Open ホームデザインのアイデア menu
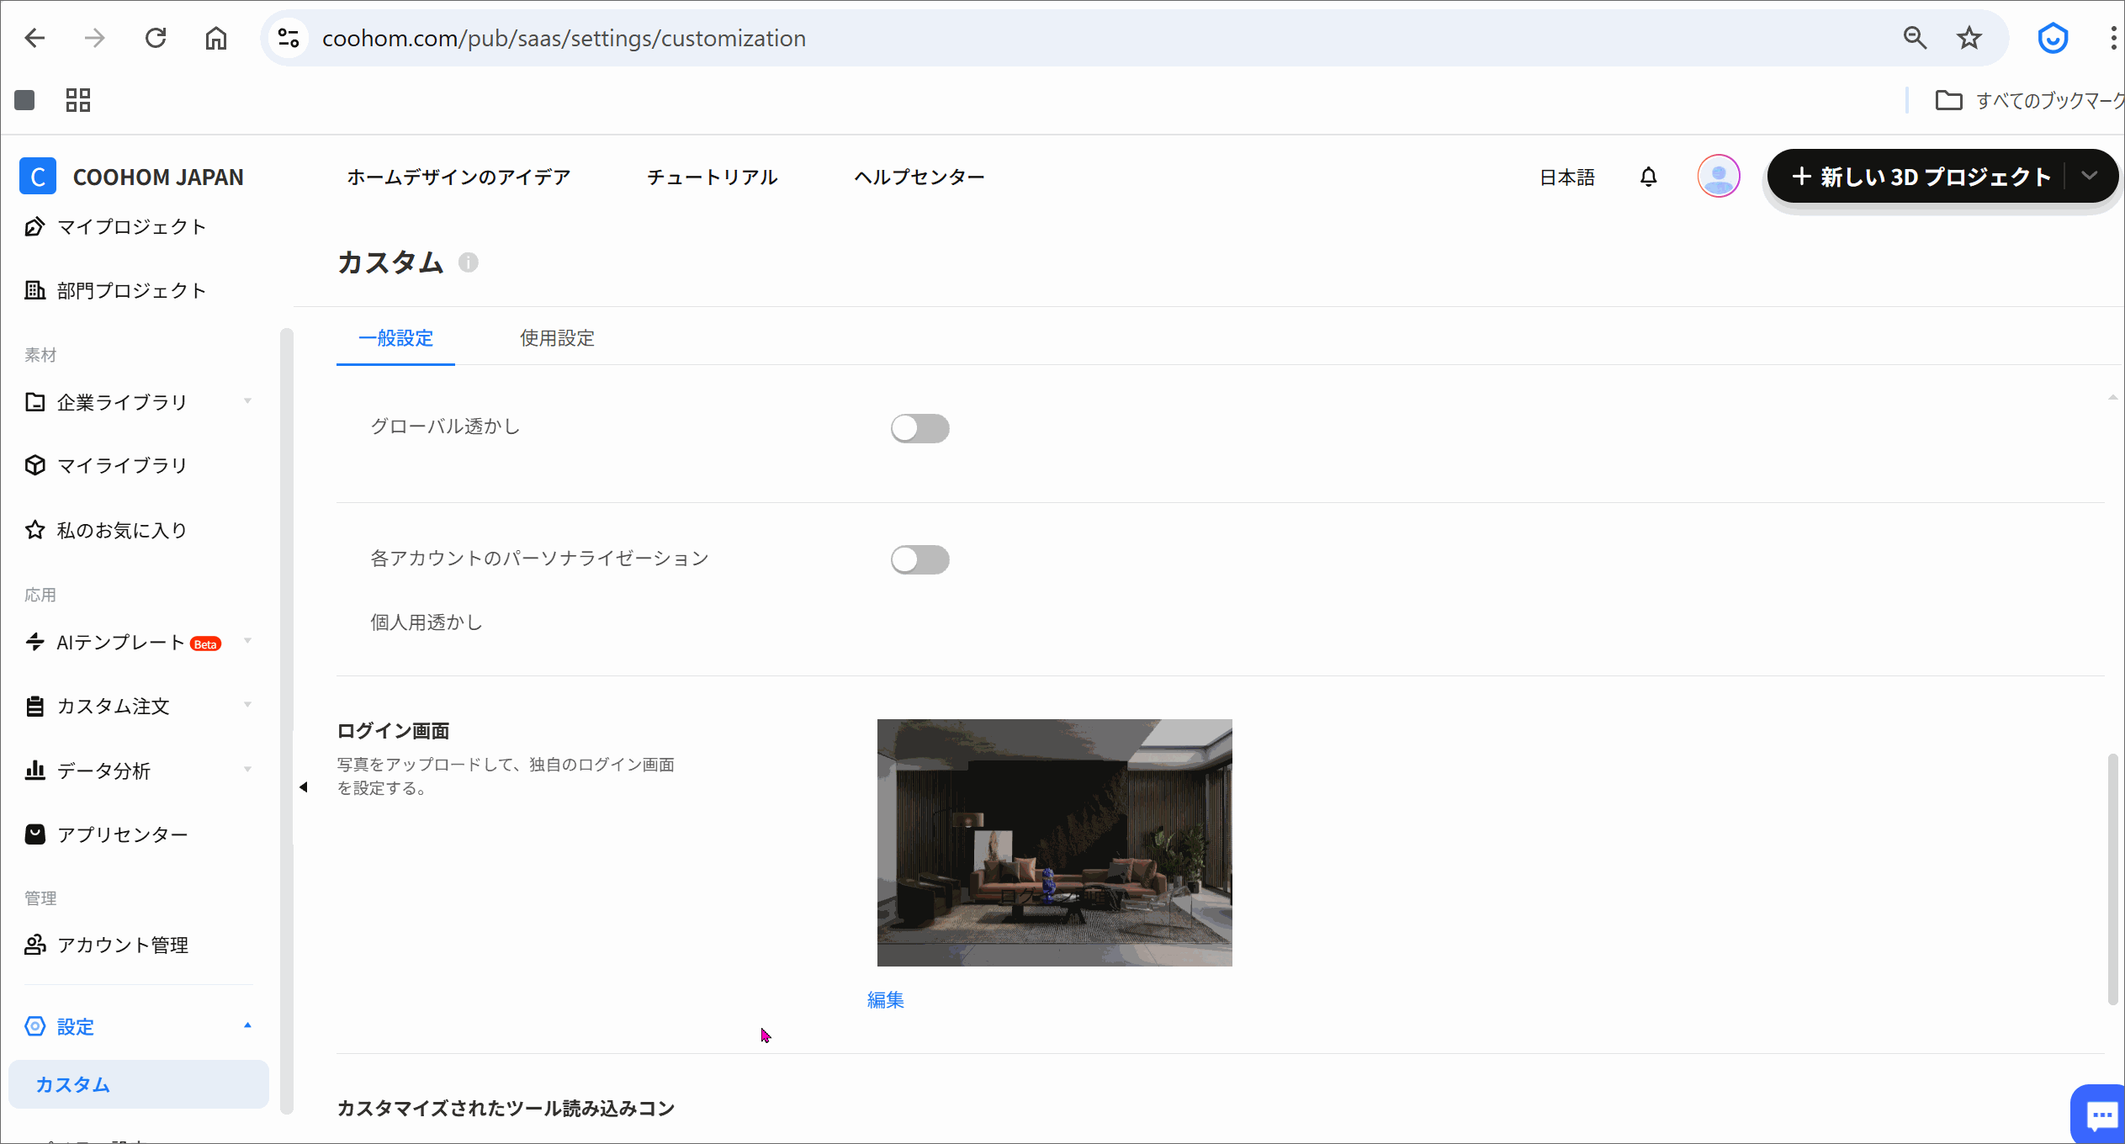Screen dimensions: 2125x1144 click(x=458, y=177)
